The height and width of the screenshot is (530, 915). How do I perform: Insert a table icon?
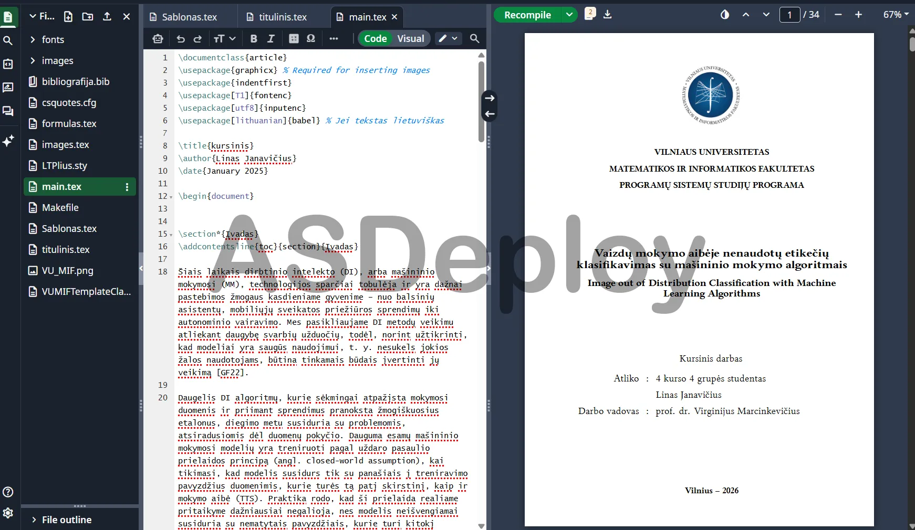(294, 38)
